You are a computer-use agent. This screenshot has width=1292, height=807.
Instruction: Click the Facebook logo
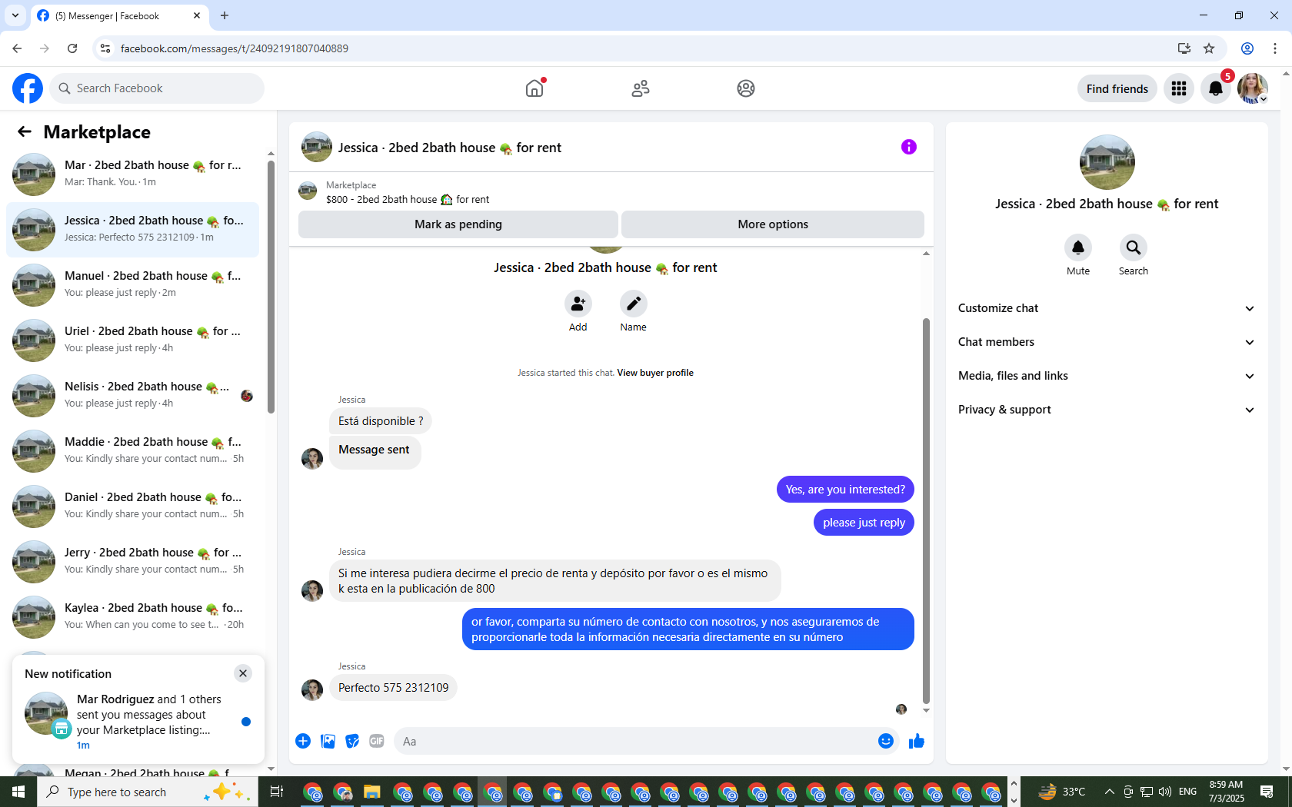click(x=28, y=88)
